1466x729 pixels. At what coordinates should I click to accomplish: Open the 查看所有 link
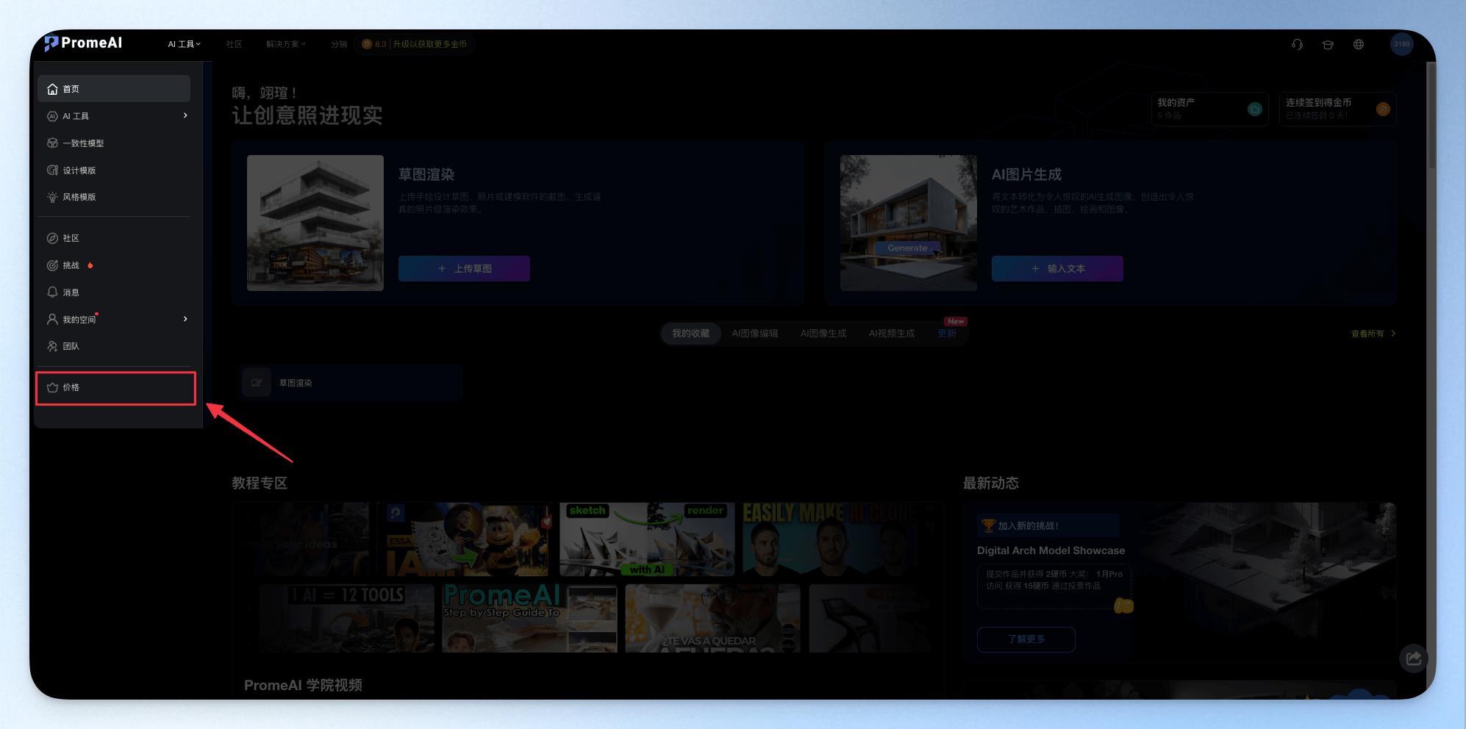click(x=1373, y=334)
